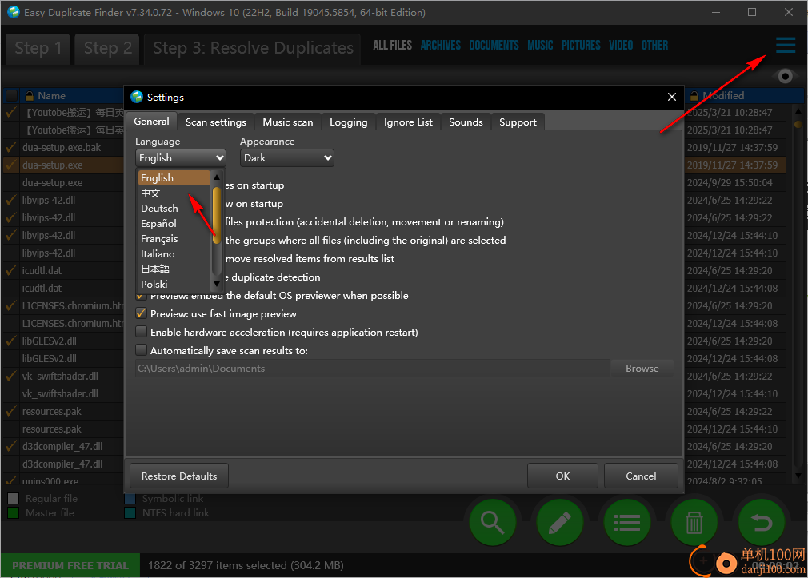Open the Language dropdown showing English
Image resolution: width=808 pixels, height=578 pixels.
(x=181, y=158)
